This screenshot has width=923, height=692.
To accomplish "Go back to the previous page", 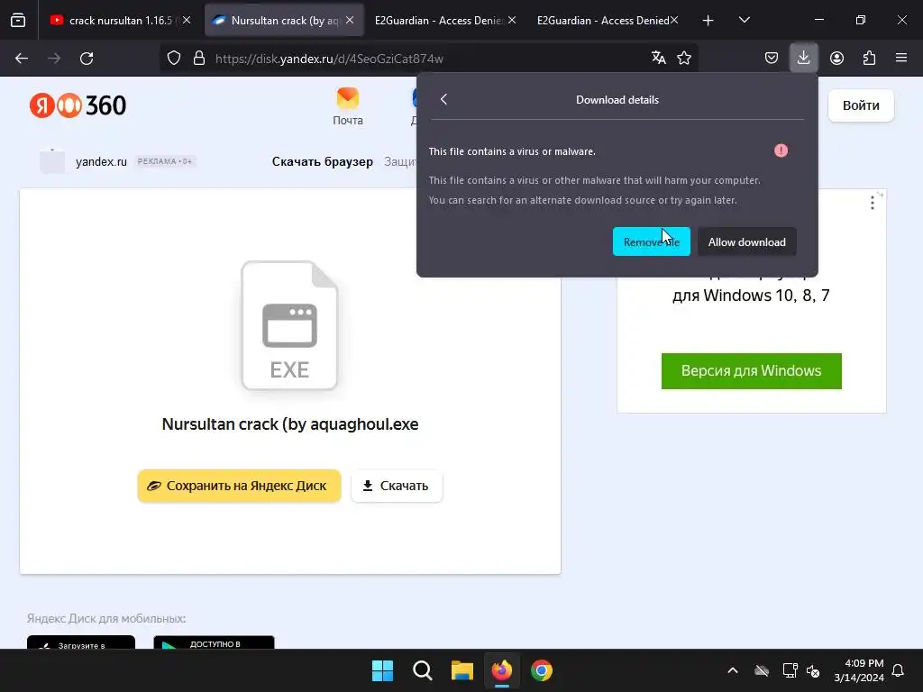I will point(22,59).
